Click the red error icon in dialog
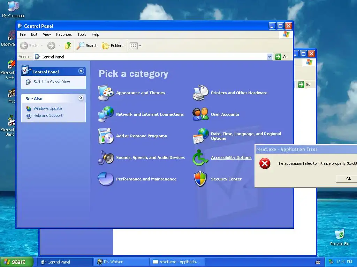 click(x=265, y=163)
